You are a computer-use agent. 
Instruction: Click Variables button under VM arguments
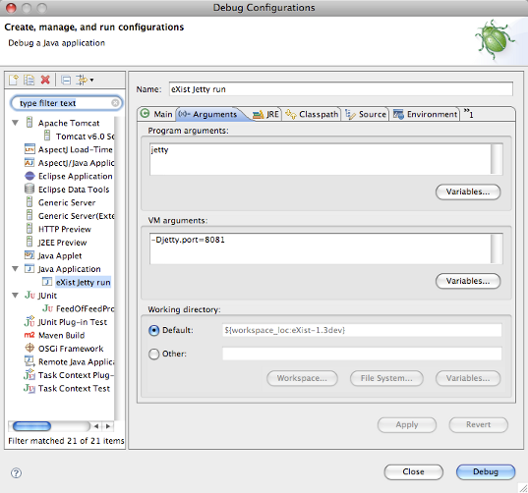point(468,281)
